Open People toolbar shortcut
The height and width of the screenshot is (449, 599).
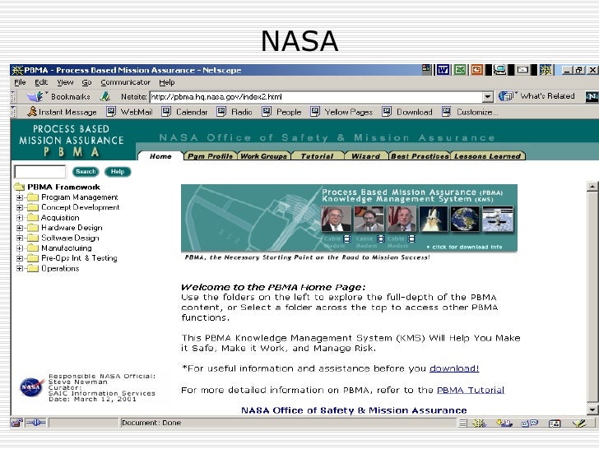(282, 112)
